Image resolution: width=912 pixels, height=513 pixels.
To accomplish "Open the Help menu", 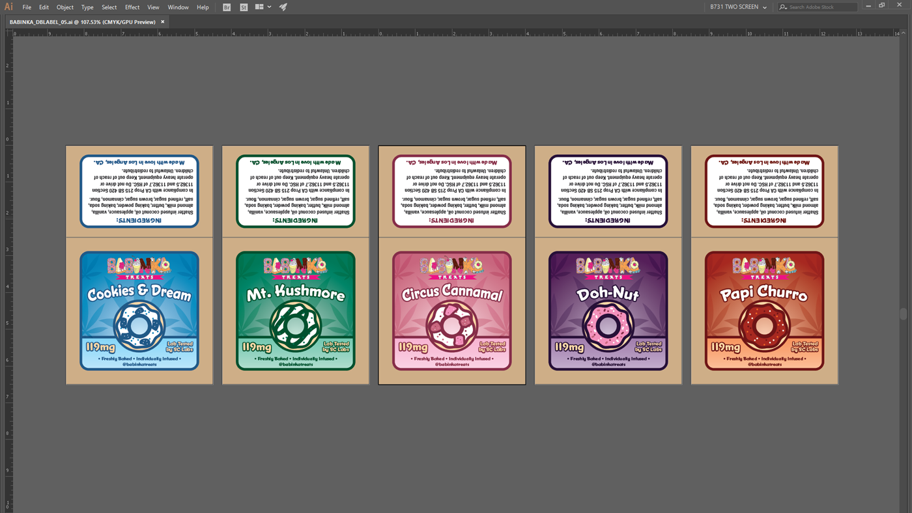I will [x=203, y=7].
